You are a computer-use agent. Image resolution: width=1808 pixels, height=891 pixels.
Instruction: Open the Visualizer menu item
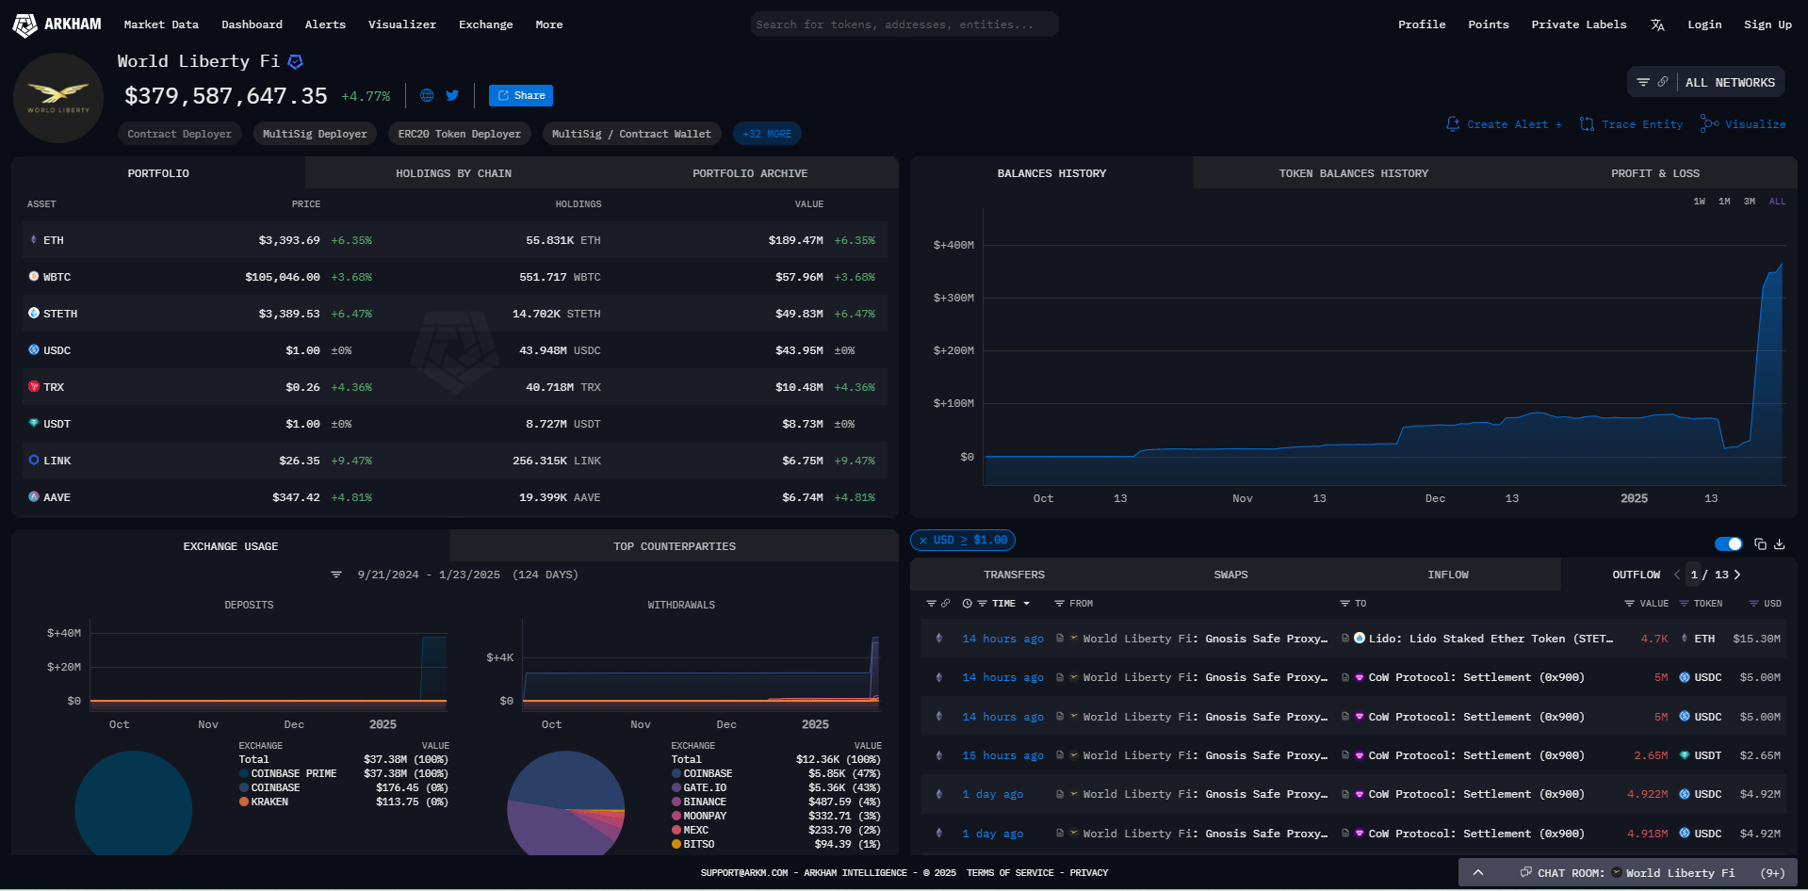(402, 24)
